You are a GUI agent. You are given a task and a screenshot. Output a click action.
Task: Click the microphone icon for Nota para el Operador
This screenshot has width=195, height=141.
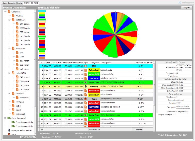tap(9, 130)
